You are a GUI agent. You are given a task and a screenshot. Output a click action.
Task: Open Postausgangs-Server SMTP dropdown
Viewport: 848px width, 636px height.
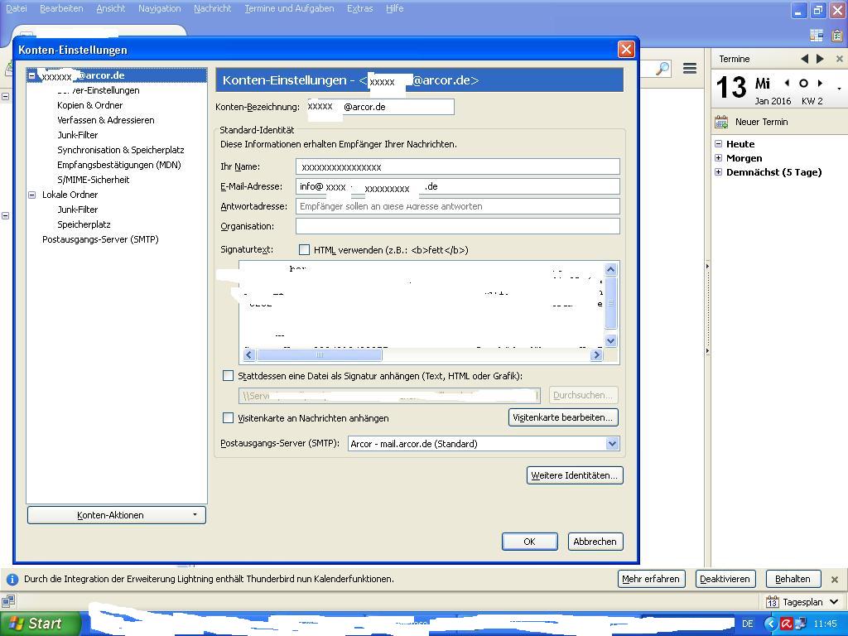tap(484, 444)
